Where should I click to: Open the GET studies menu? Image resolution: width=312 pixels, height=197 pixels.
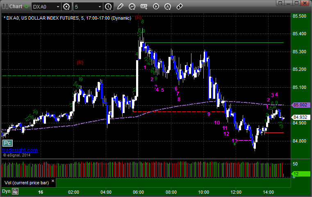pos(144,7)
